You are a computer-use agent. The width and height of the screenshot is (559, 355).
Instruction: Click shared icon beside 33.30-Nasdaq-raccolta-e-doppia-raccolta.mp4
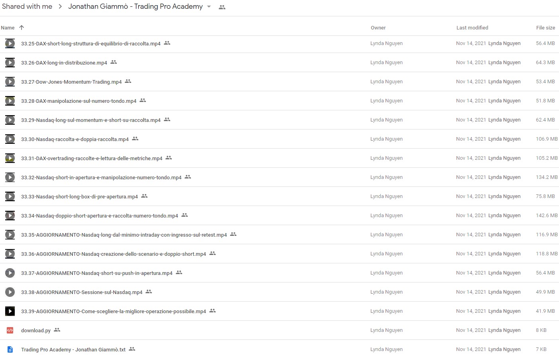(x=135, y=139)
